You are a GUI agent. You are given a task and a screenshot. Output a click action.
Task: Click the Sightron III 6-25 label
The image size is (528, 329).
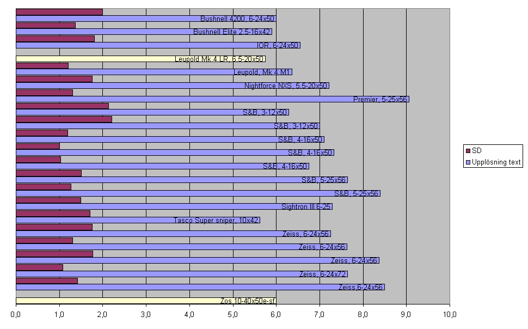coord(306,206)
